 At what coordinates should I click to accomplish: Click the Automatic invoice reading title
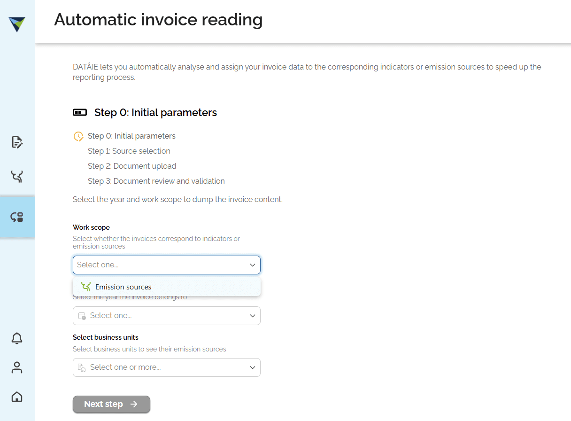[158, 20]
